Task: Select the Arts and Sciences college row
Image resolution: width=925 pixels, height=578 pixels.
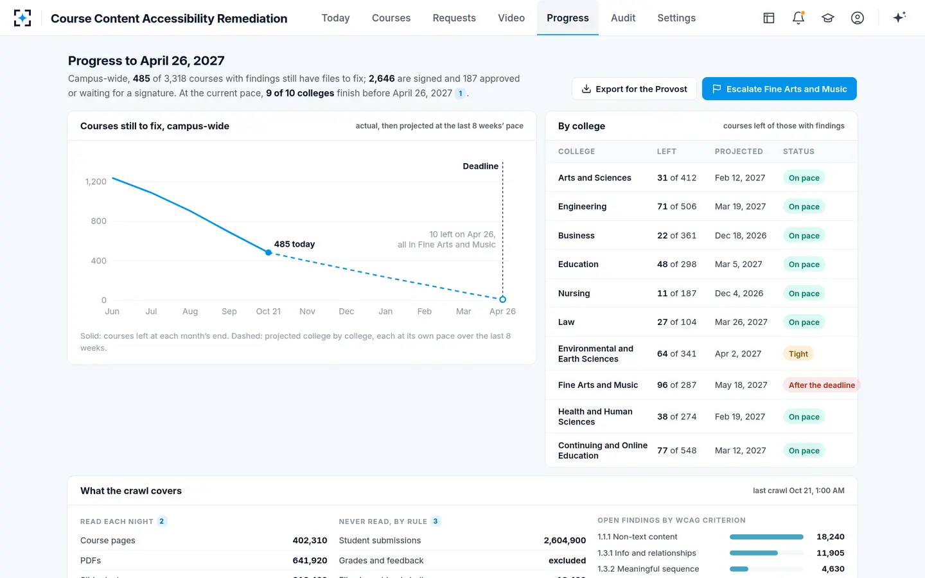Action: coord(701,178)
